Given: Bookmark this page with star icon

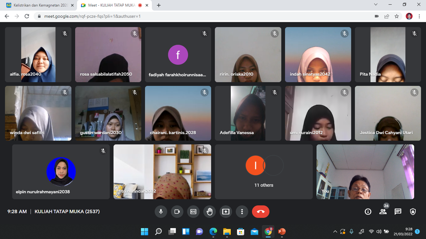Looking at the screenshot, I should pos(397,16).
